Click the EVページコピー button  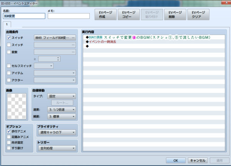coord(129,15)
